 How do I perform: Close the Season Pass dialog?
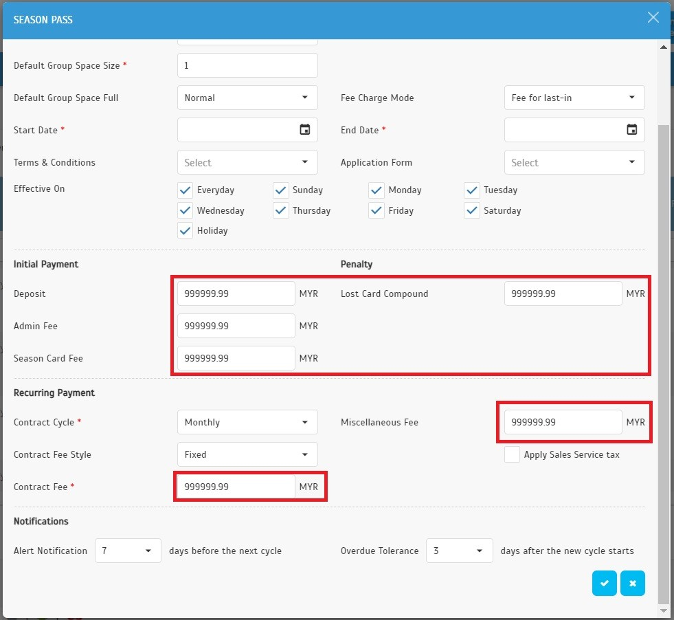point(653,18)
